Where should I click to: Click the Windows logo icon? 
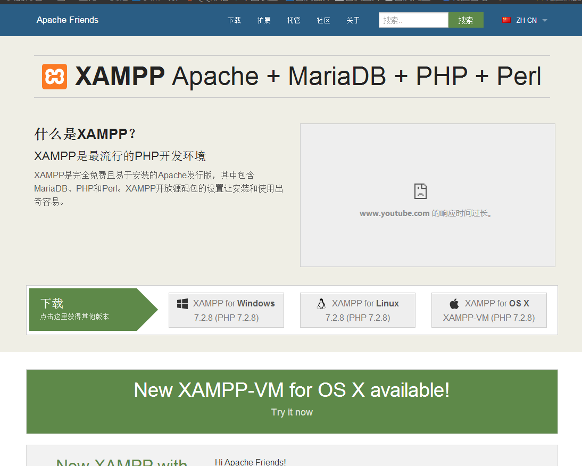182,304
